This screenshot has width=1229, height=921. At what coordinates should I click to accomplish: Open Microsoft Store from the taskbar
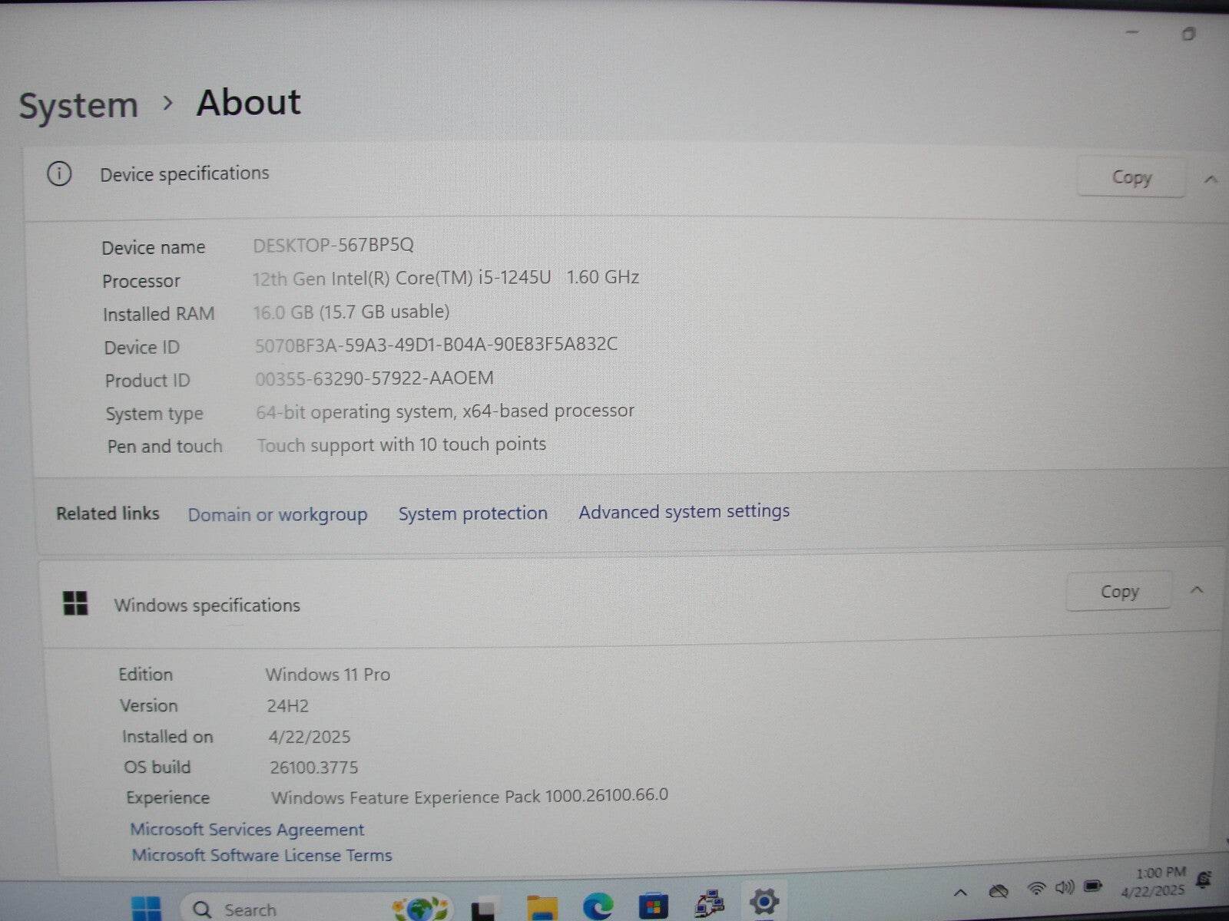tap(653, 906)
